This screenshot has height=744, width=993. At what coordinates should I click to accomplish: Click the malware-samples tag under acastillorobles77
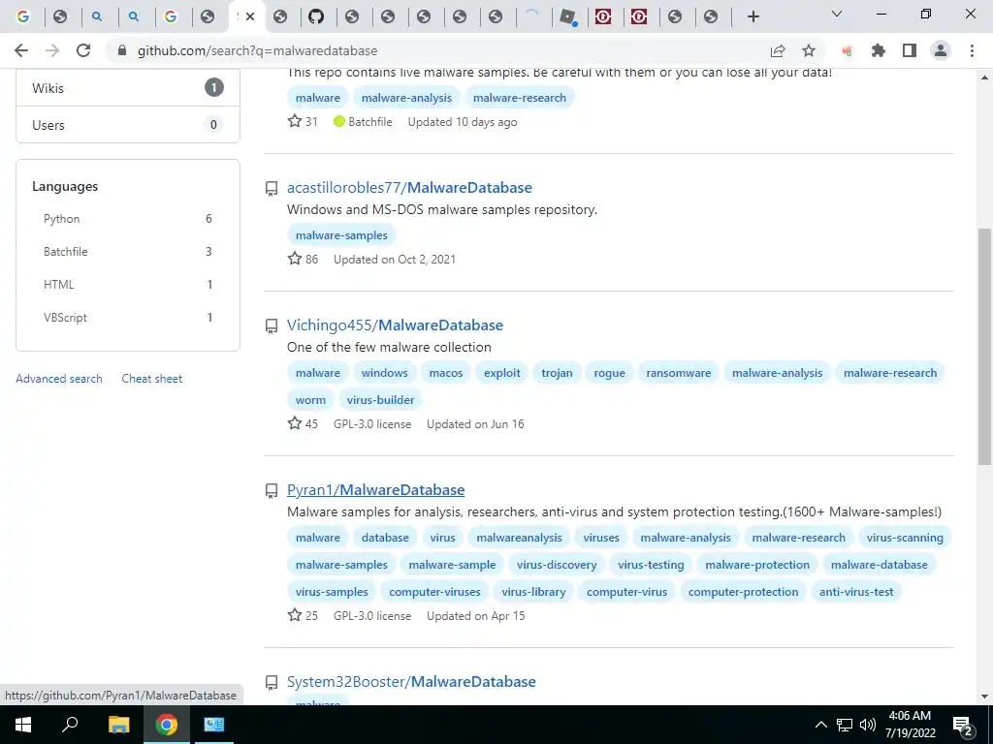click(341, 235)
